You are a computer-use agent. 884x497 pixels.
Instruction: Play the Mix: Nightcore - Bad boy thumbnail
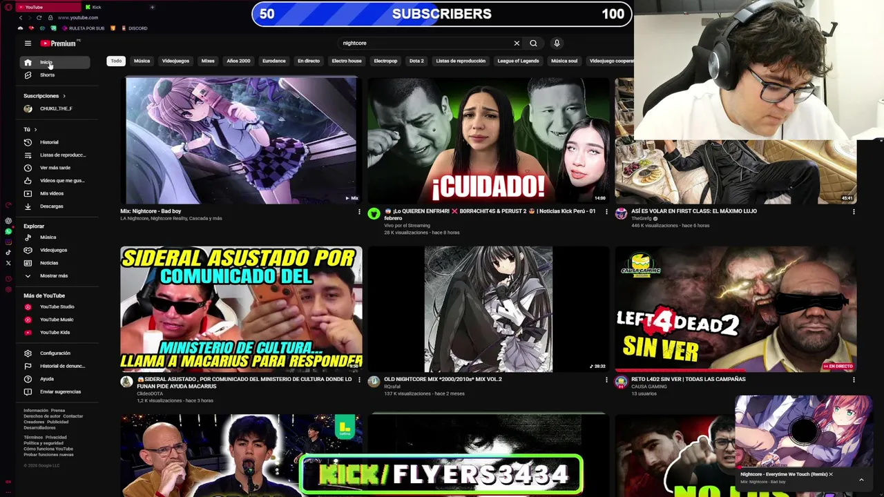pyautogui.click(x=241, y=140)
